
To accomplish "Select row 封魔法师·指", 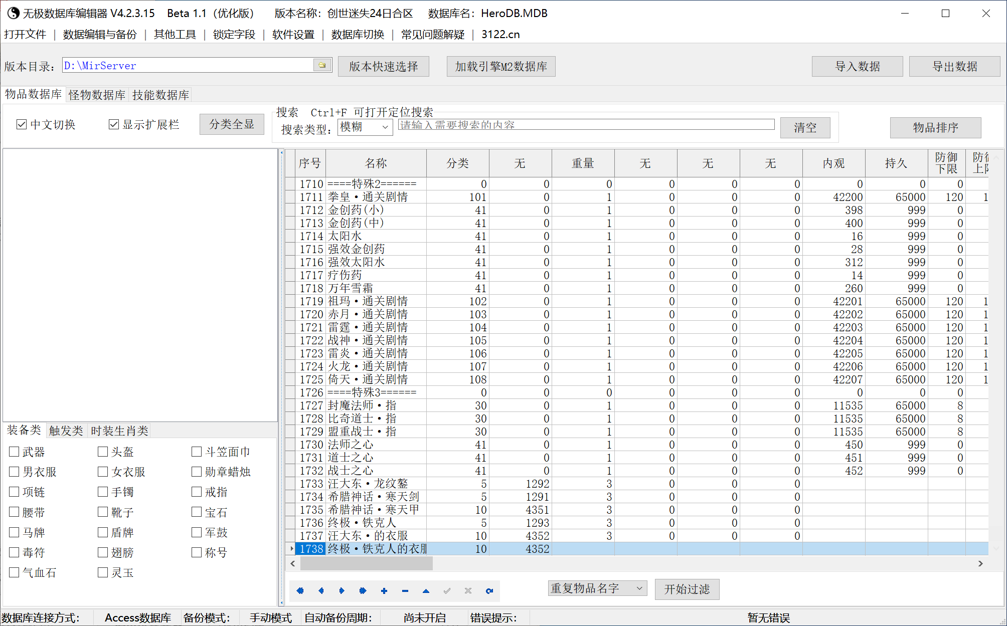I will pos(637,405).
